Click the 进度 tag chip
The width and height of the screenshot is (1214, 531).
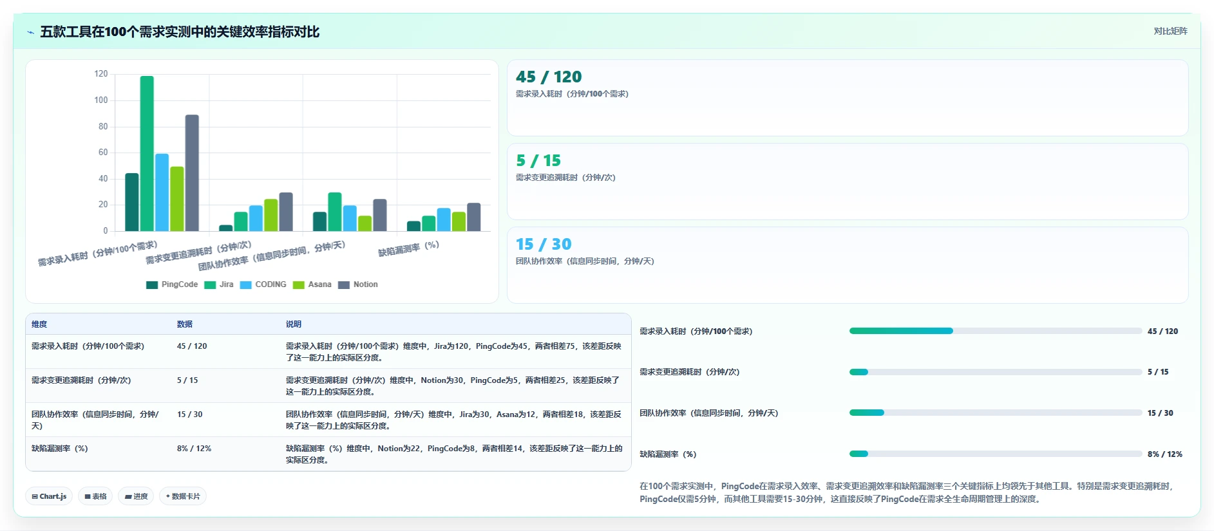click(x=136, y=496)
